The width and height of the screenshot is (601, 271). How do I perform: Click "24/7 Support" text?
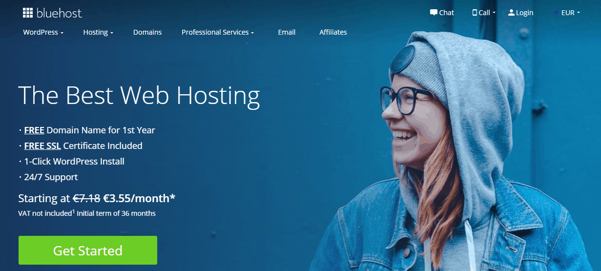[51, 177]
